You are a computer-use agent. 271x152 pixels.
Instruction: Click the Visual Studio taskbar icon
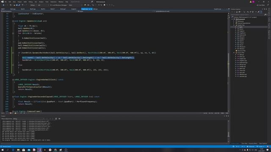39,150
